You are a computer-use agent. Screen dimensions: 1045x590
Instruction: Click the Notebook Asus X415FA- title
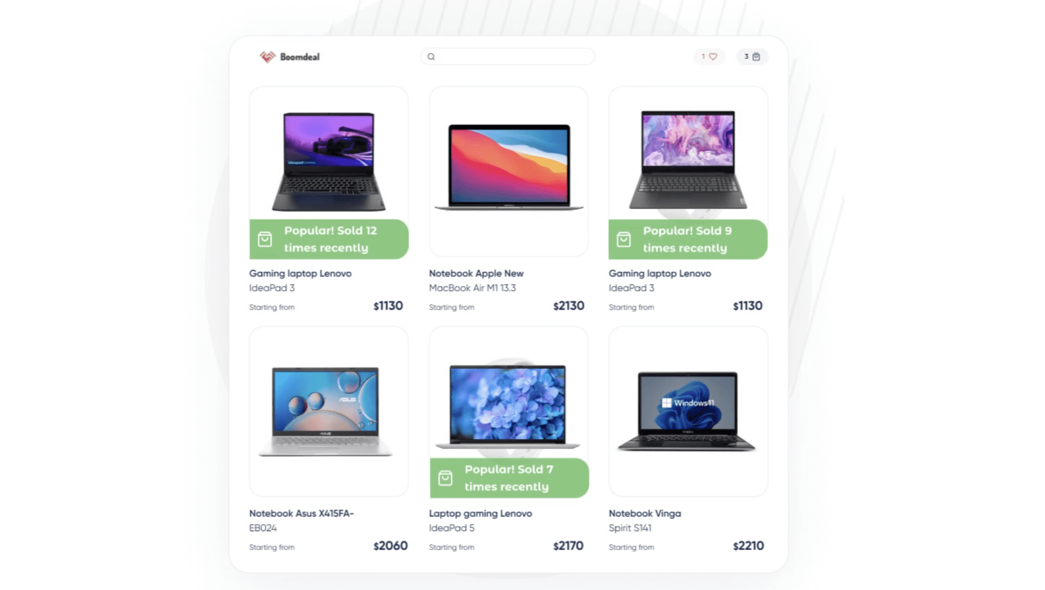301,513
